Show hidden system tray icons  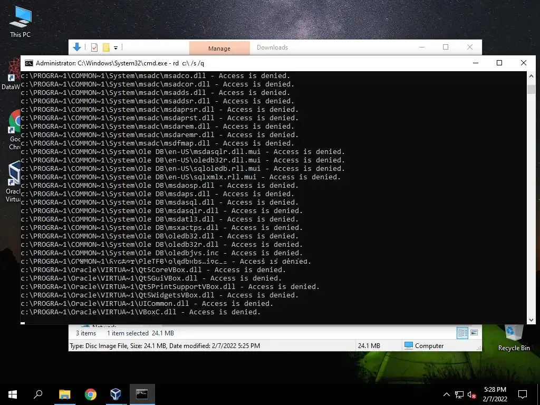[446, 394]
